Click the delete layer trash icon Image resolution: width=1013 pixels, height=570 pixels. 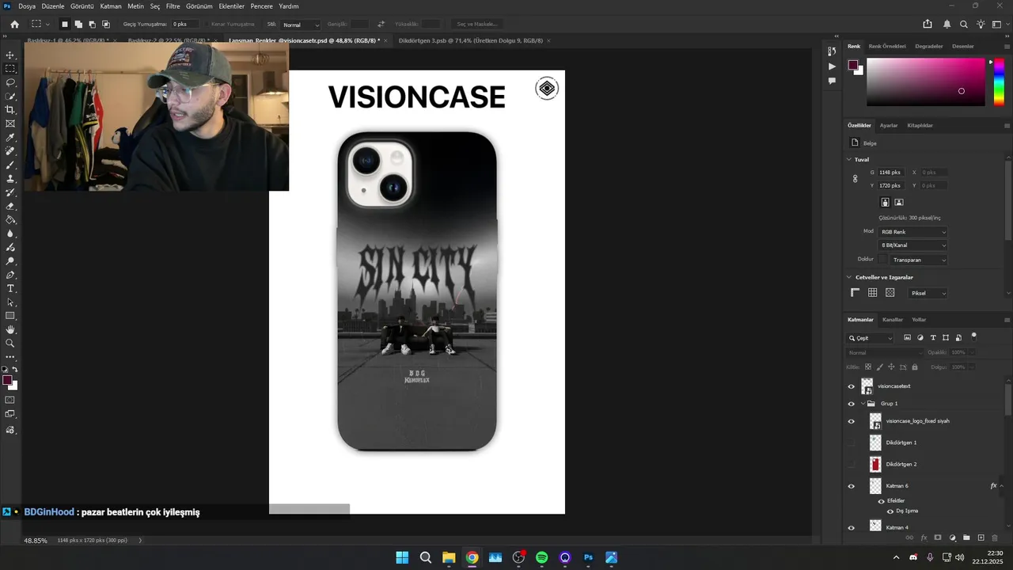995,538
